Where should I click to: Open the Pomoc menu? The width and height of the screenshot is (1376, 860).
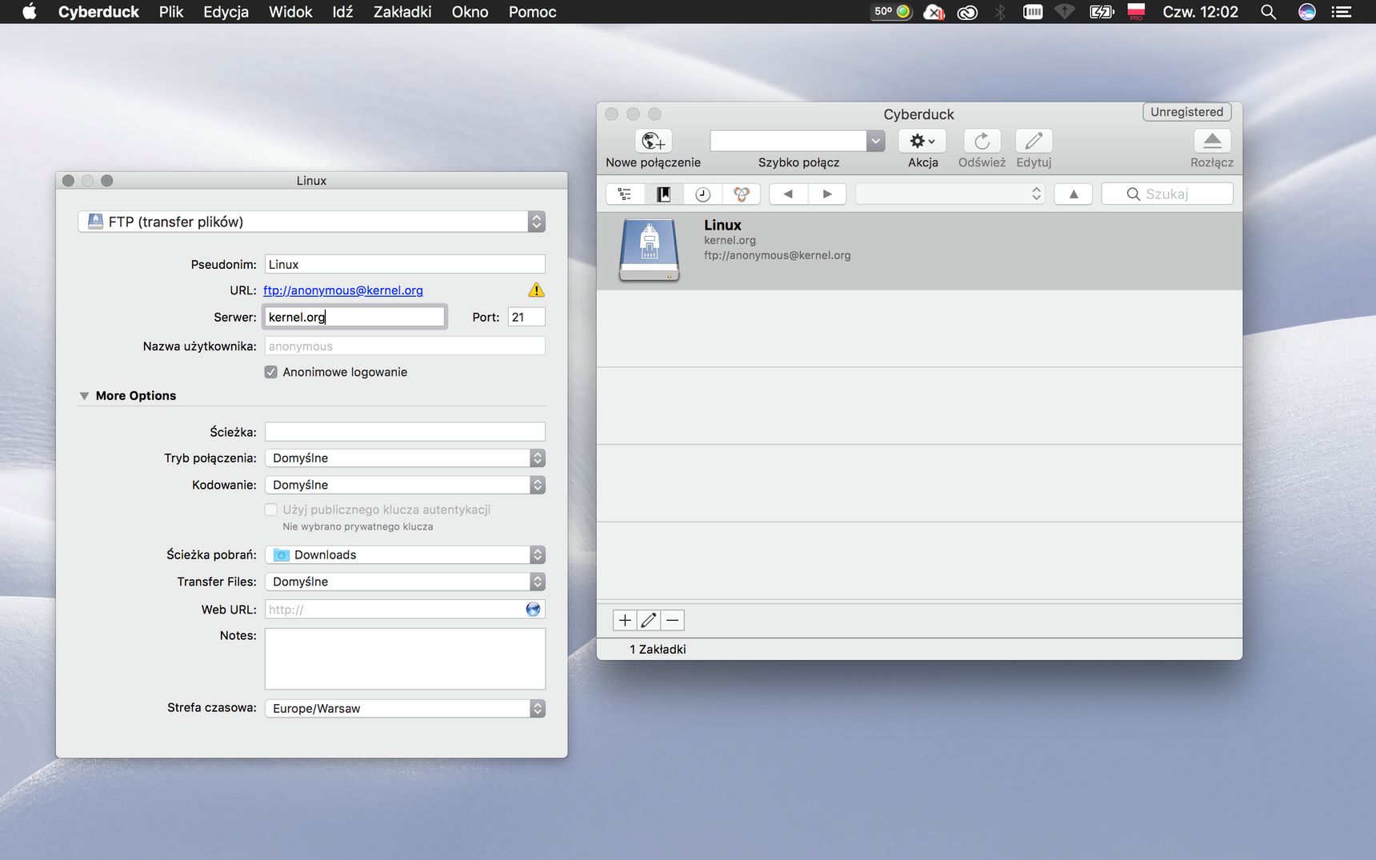point(532,12)
